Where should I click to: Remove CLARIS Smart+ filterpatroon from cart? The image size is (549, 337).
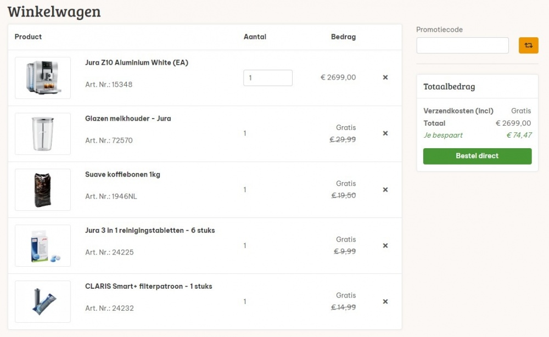point(385,302)
